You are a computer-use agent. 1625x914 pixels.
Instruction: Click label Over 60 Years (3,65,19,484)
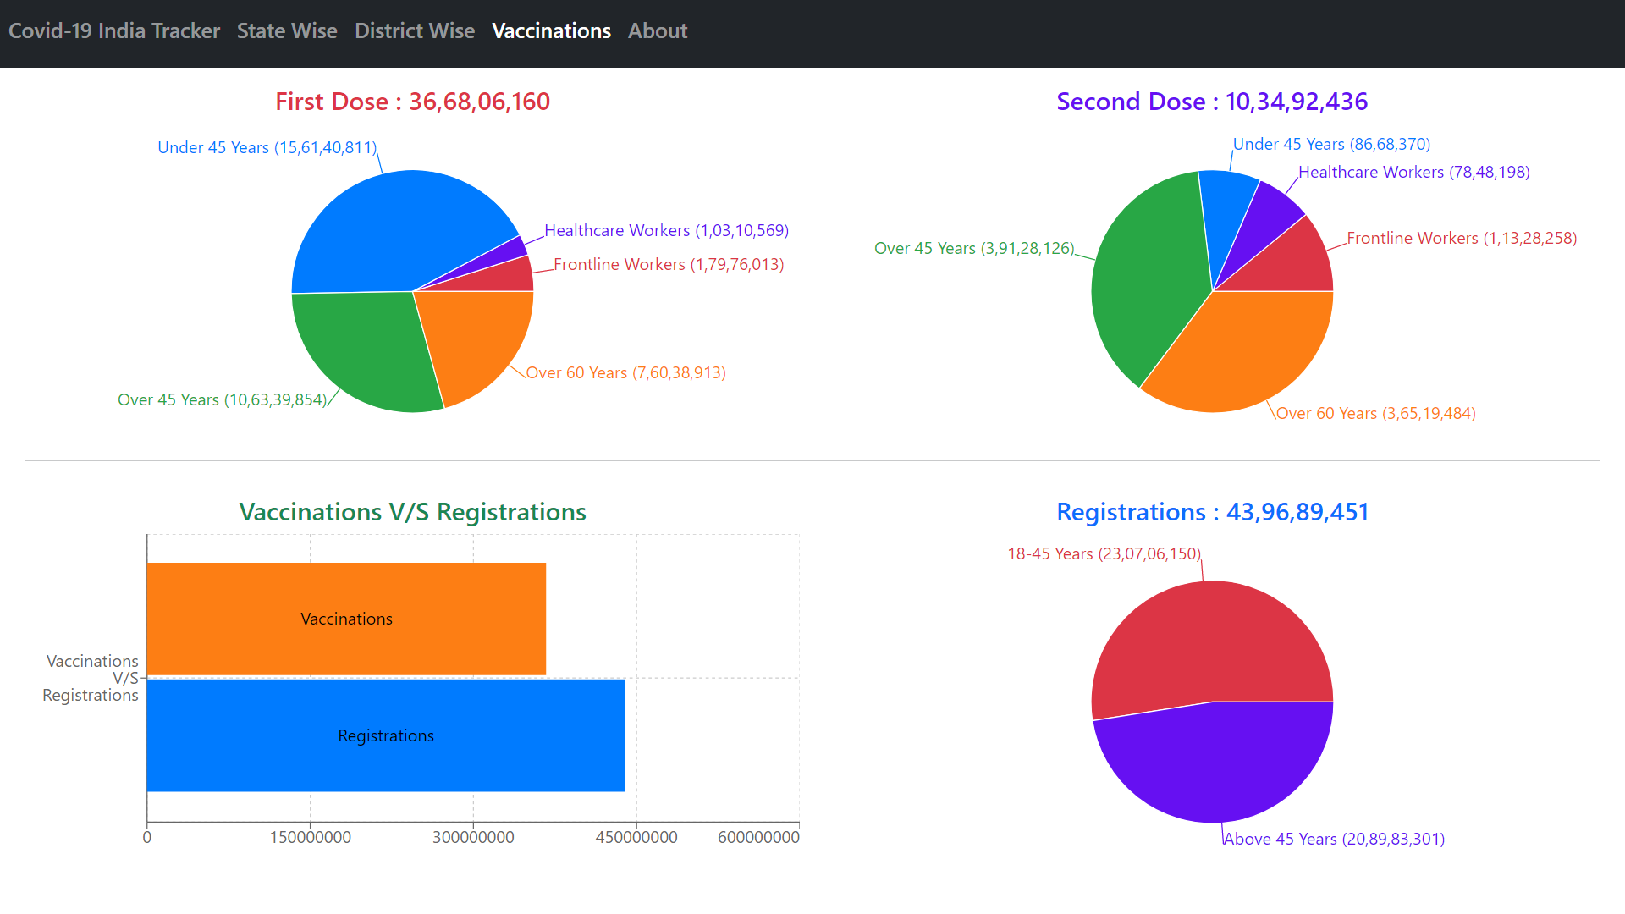point(1376,413)
